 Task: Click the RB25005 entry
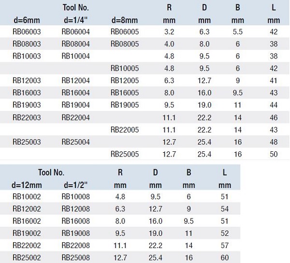pyautogui.click(x=125, y=154)
